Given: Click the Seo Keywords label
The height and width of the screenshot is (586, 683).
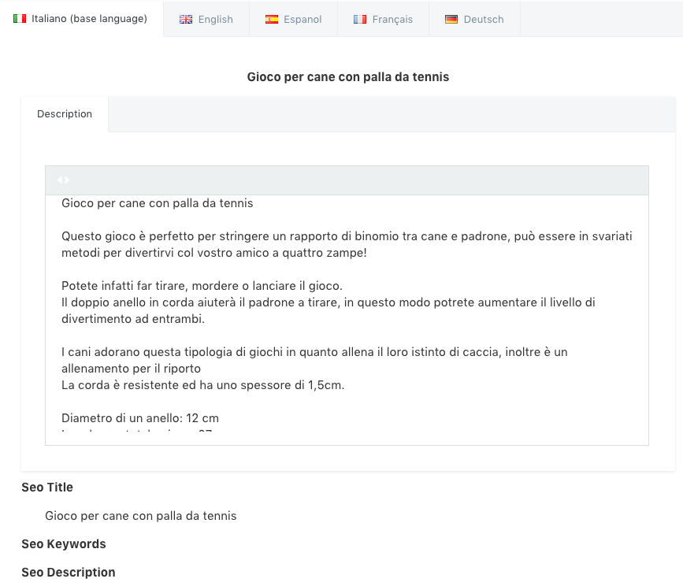Looking at the screenshot, I should [64, 544].
